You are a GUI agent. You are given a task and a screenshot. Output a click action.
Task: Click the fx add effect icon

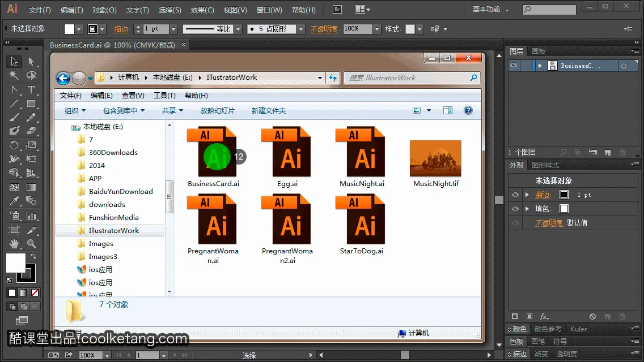pyautogui.click(x=544, y=317)
